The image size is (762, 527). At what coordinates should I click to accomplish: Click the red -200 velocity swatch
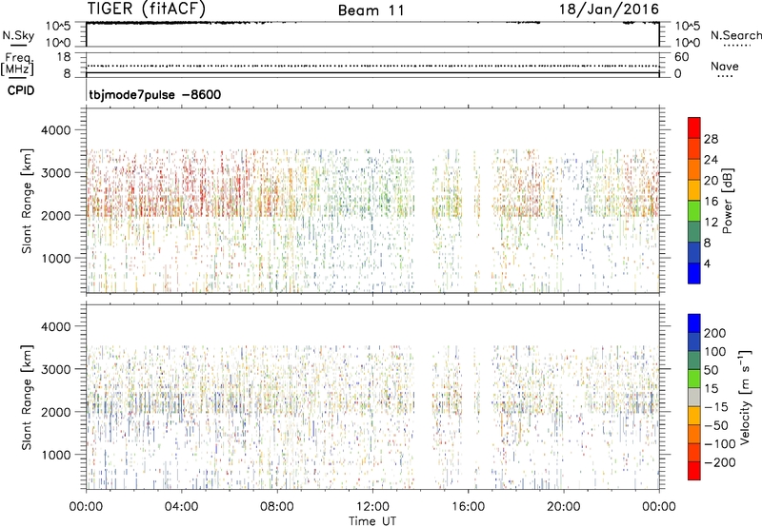pos(694,471)
